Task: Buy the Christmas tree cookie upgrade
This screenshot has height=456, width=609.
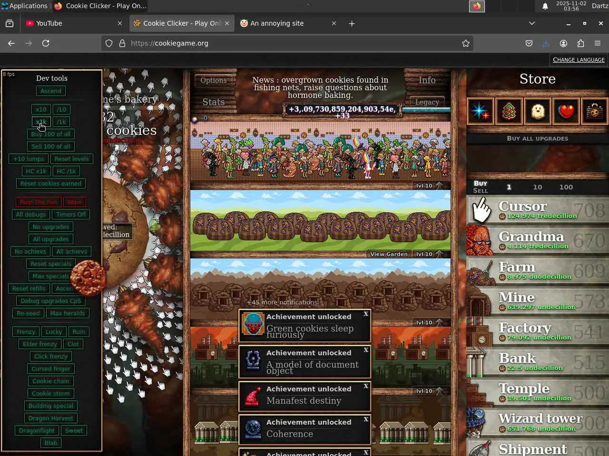Action: click(509, 111)
